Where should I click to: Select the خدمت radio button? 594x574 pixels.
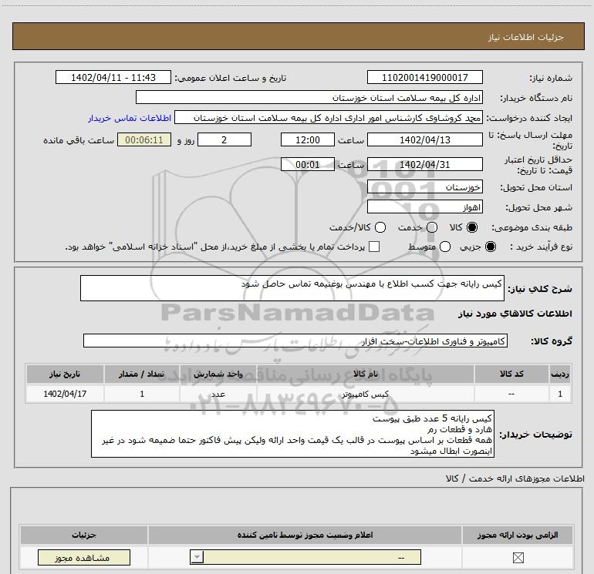pyautogui.click(x=432, y=227)
